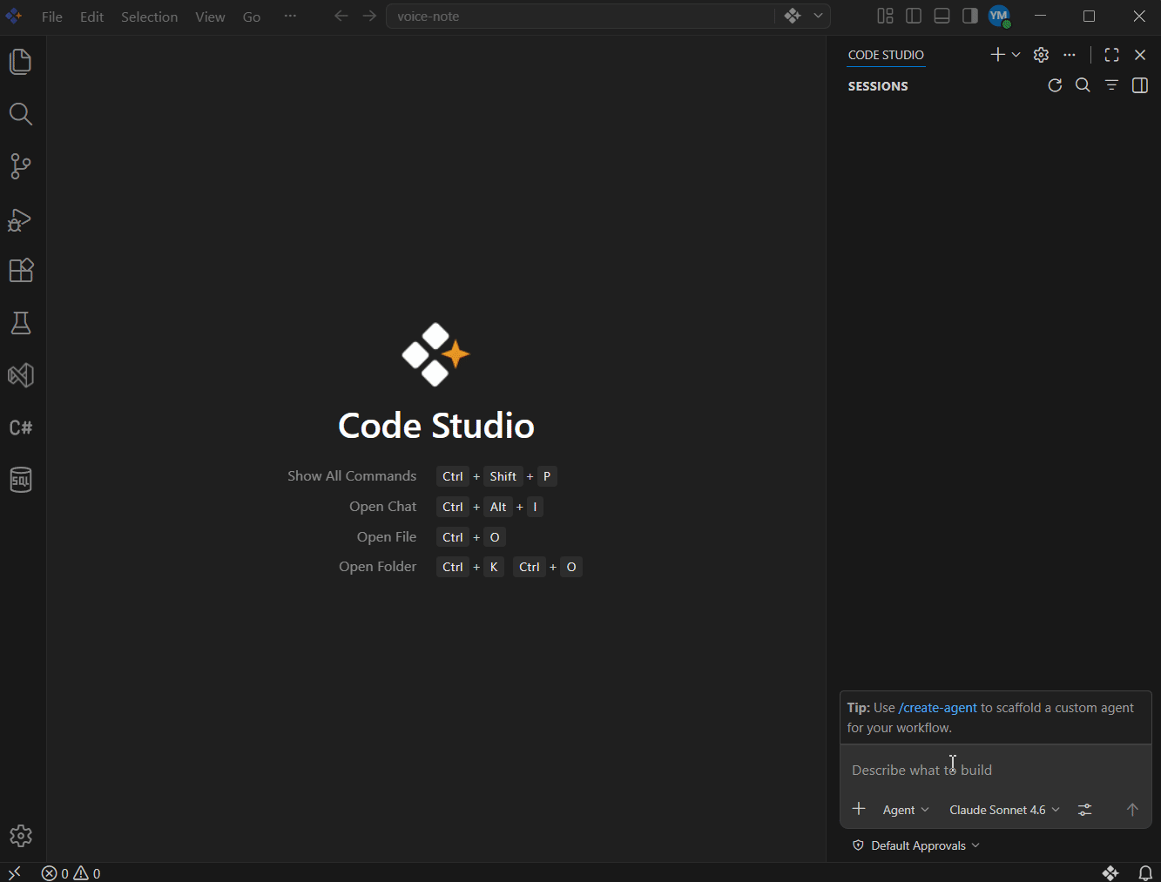The image size is (1161, 882).
Task: Toggle the primary side bar layout button
Action: pos(914,16)
